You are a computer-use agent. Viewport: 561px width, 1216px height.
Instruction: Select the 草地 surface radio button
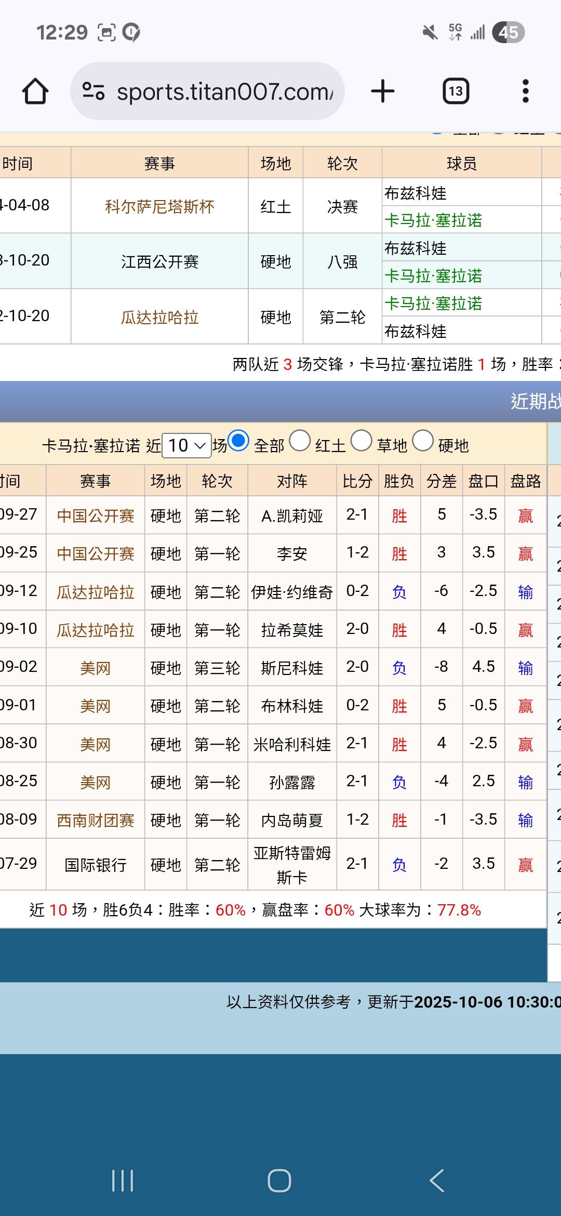click(362, 441)
